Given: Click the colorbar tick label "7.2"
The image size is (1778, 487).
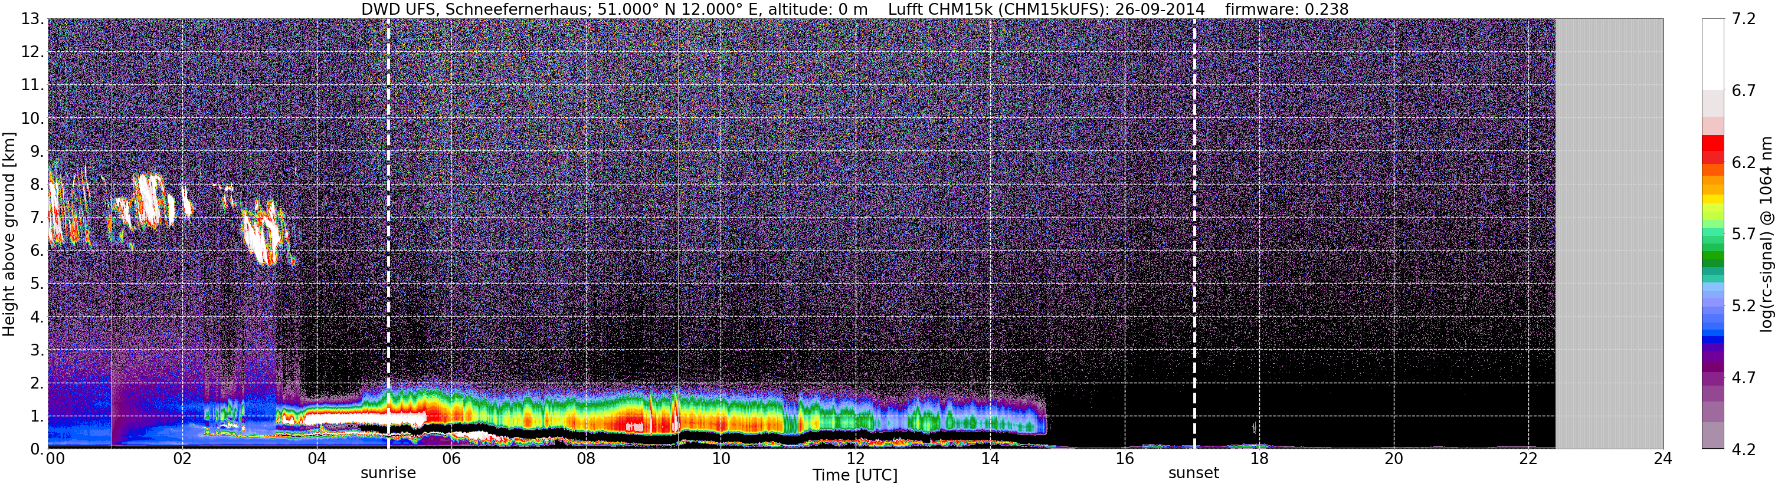Looking at the screenshot, I should coord(1744,19).
